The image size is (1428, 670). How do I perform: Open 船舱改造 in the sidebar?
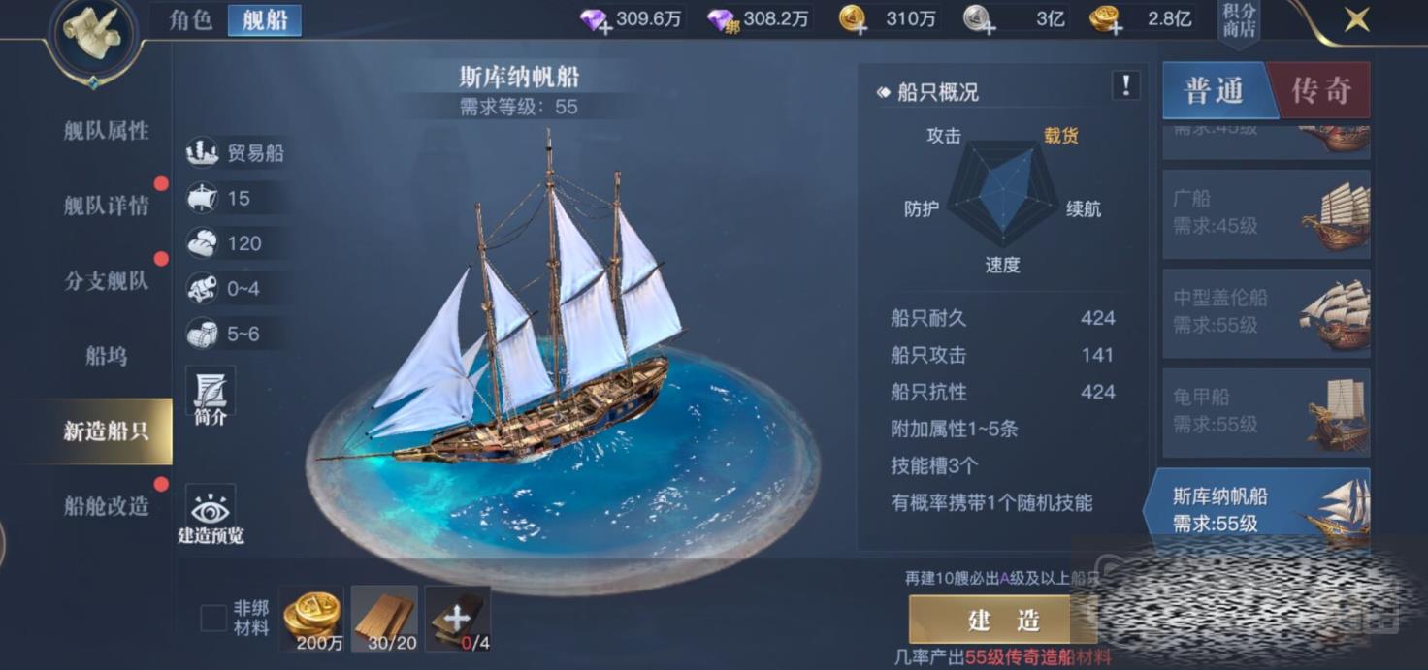[x=106, y=505]
